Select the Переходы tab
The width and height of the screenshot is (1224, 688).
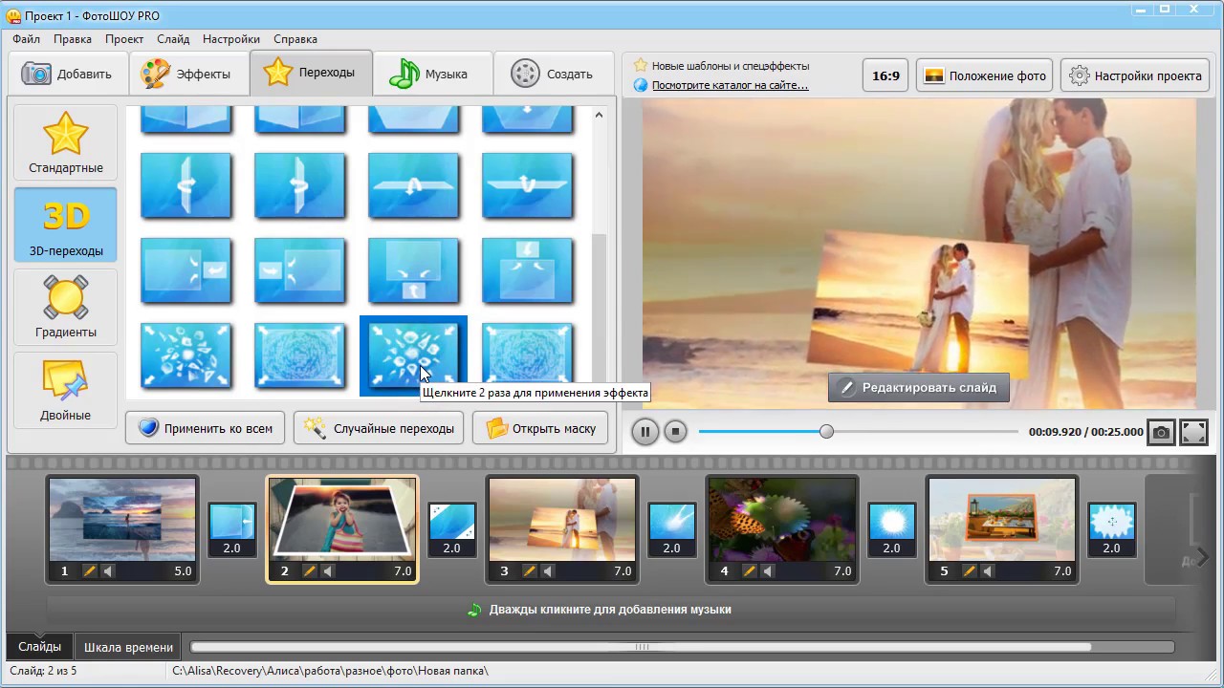[311, 73]
